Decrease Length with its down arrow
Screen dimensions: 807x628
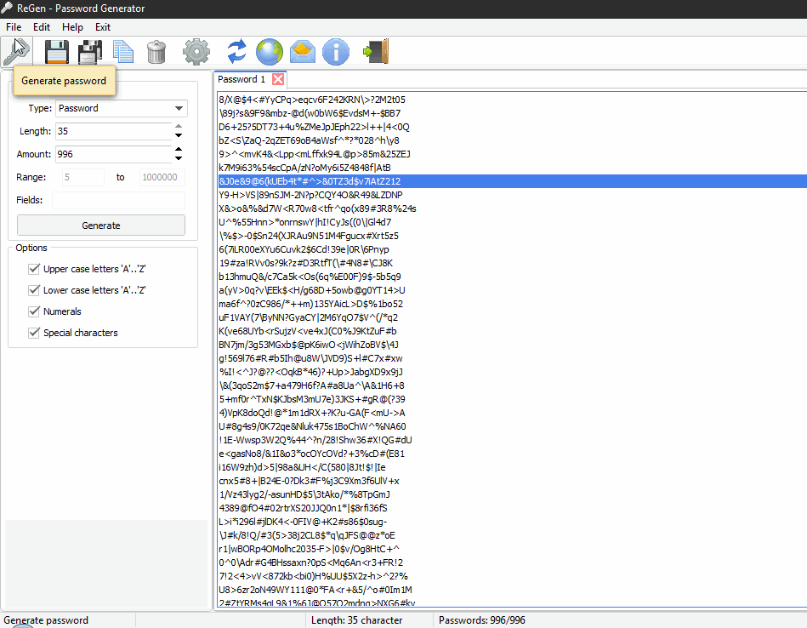coord(179,135)
